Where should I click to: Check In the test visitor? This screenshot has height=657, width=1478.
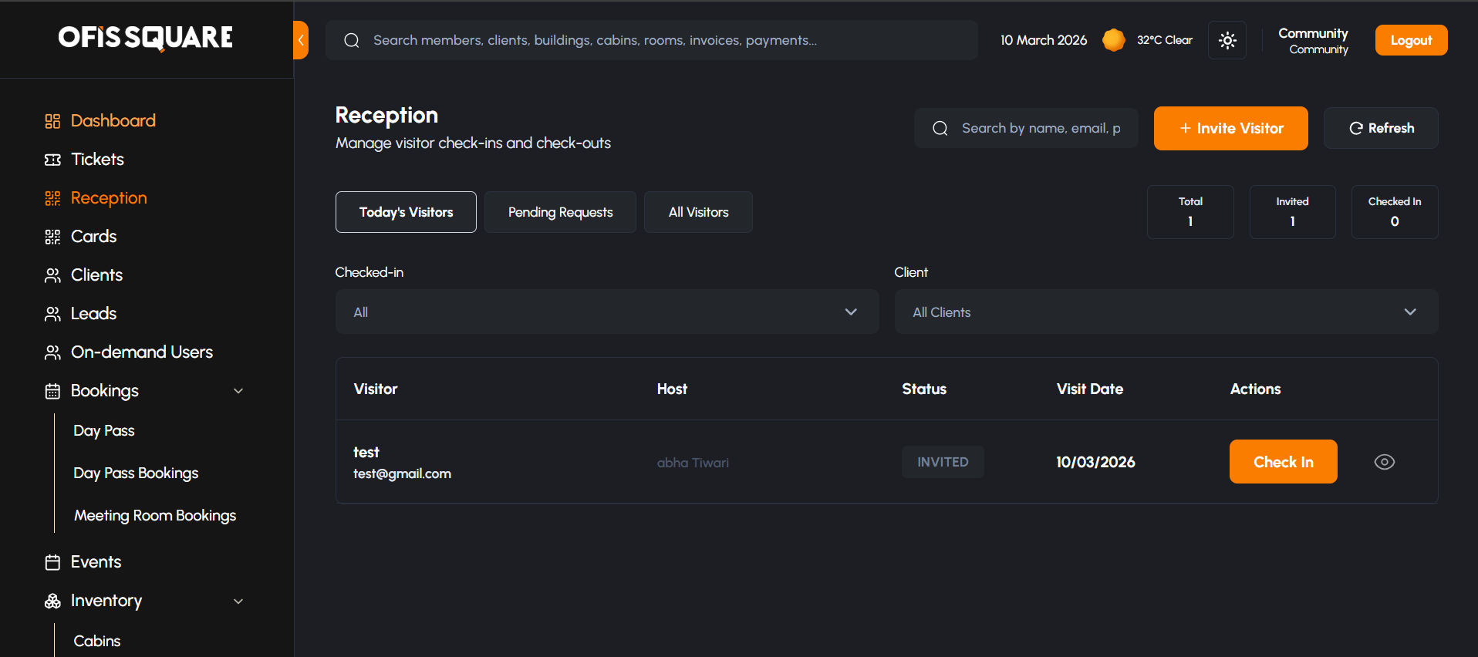tap(1283, 462)
